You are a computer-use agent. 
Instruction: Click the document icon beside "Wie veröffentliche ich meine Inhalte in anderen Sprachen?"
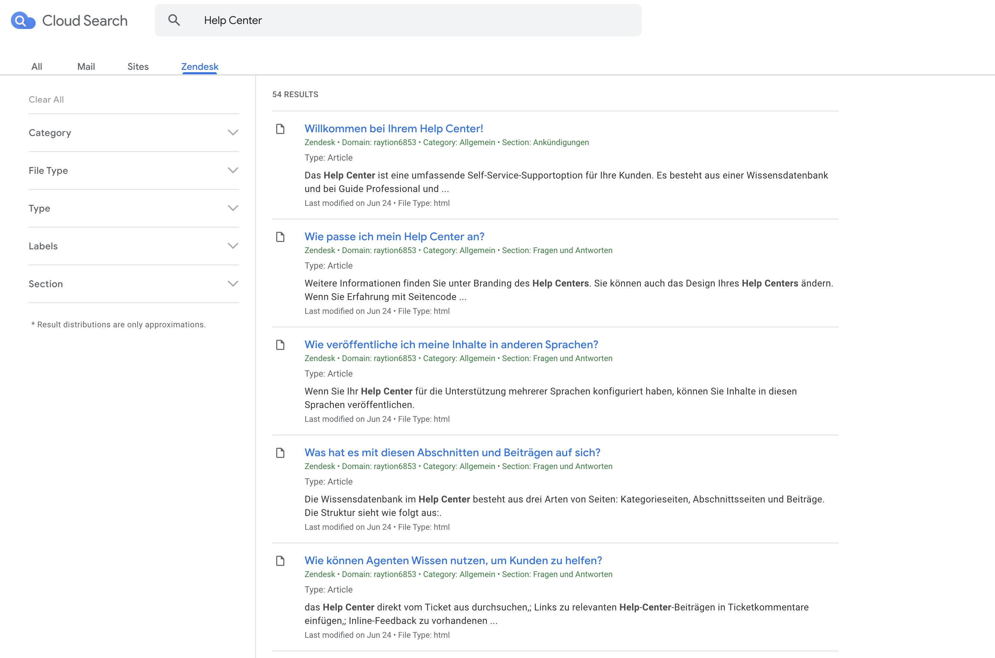click(280, 345)
